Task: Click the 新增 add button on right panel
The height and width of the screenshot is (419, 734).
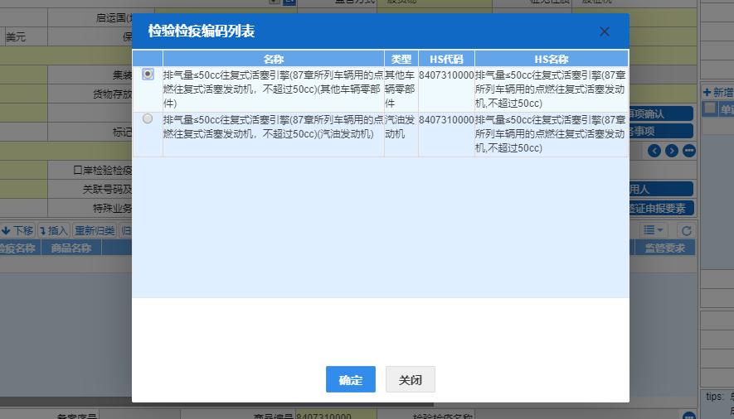Action: pyautogui.click(x=718, y=93)
